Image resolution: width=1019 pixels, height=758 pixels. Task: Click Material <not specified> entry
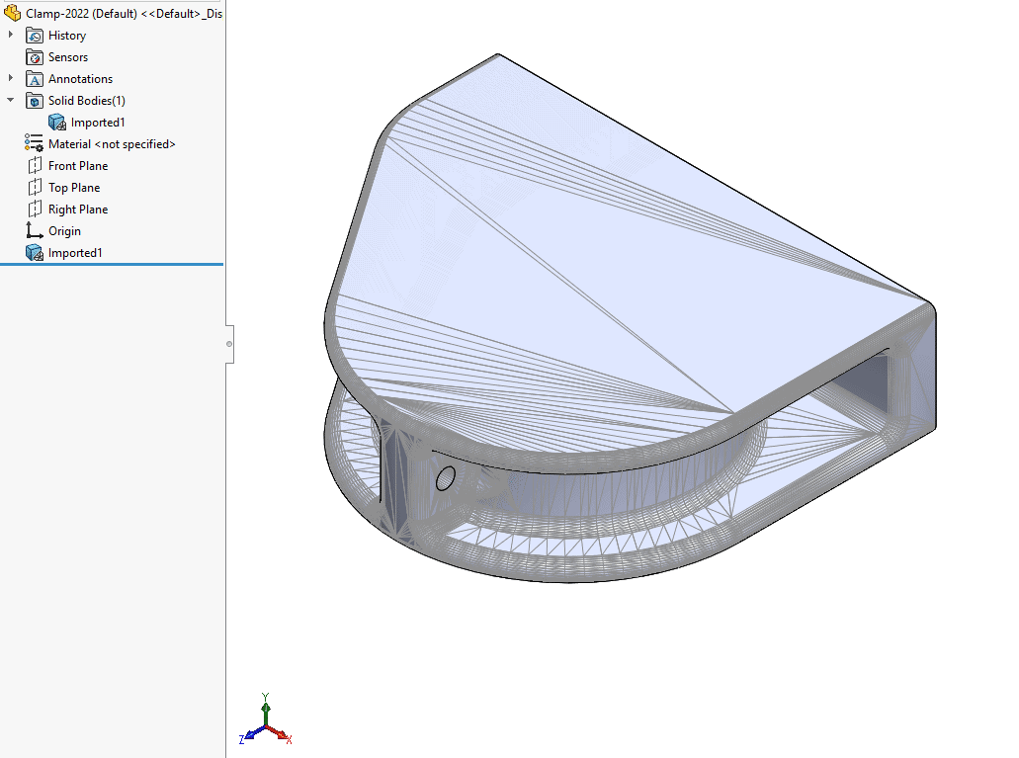coord(112,143)
